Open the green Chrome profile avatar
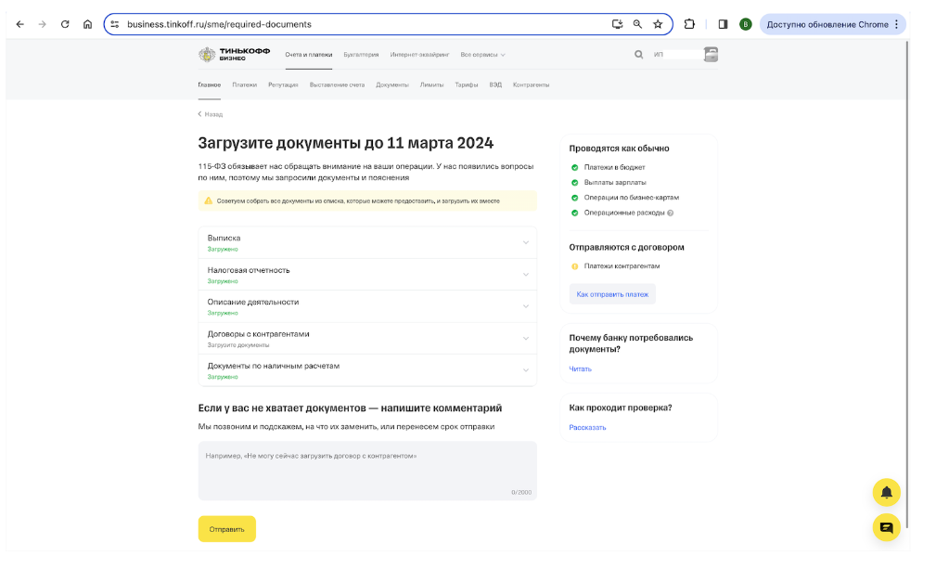The image size is (936, 569). click(746, 24)
